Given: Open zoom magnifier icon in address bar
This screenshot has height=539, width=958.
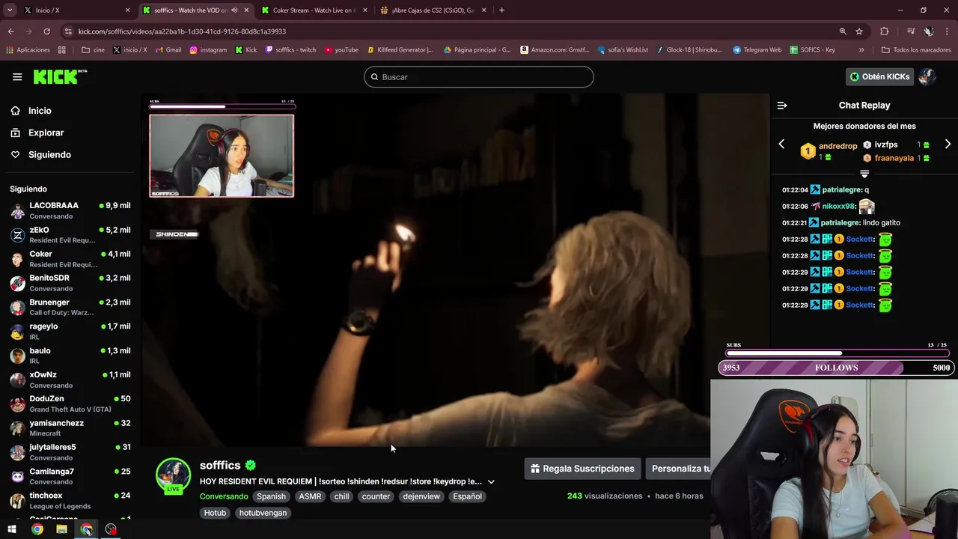Looking at the screenshot, I should tap(843, 31).
